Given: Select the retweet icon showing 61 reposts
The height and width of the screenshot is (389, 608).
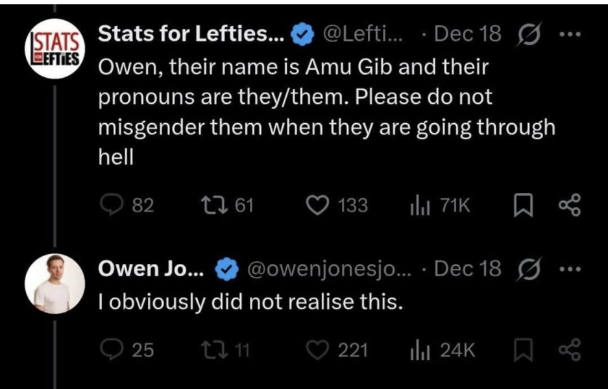Looking at the screenshot, I should (x=214, y=206).
